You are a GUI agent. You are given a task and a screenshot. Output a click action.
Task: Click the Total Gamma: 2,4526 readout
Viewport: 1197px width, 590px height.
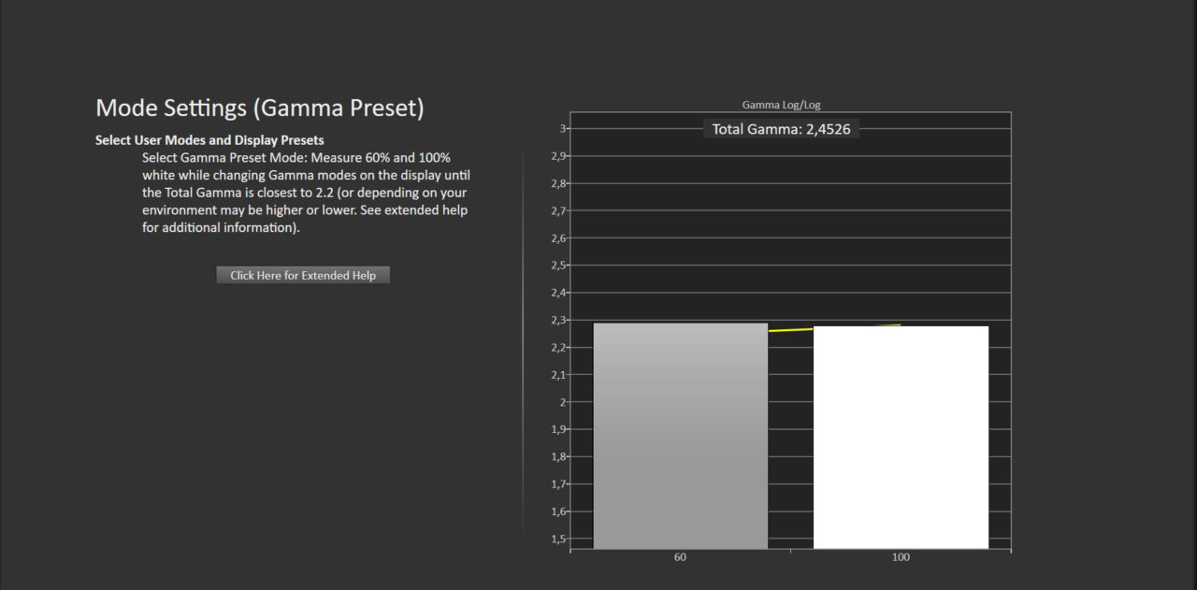[781, 129]
